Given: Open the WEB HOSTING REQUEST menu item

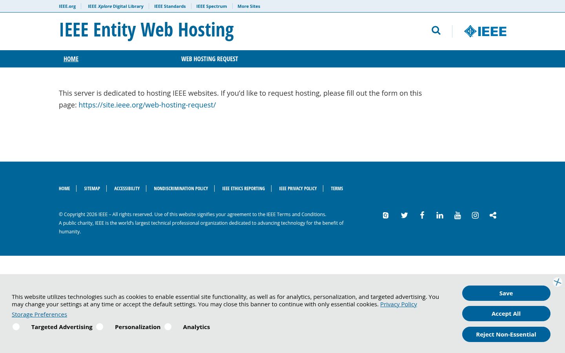Looking at the screenshot, I should (210, 59).
